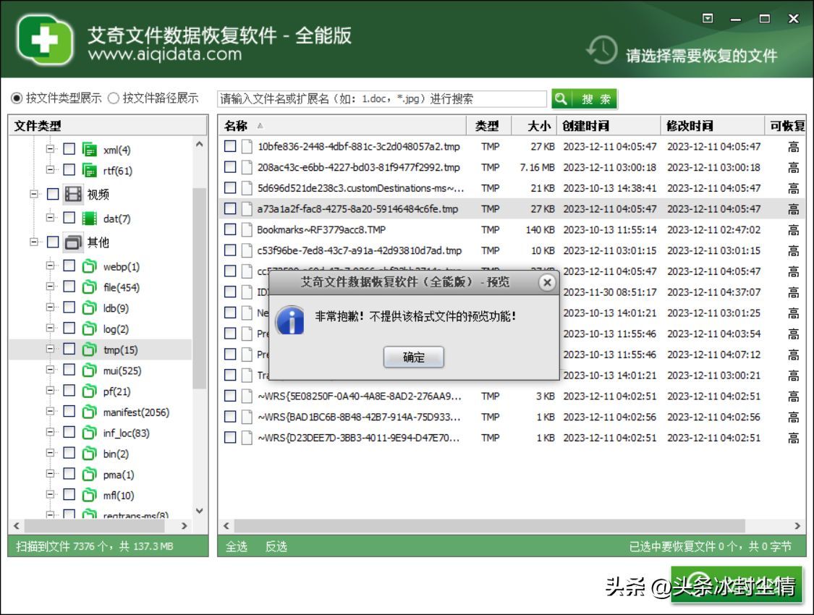
Task: Toggle expander next to manifest(2056)
Action: [x=50, y=412]
